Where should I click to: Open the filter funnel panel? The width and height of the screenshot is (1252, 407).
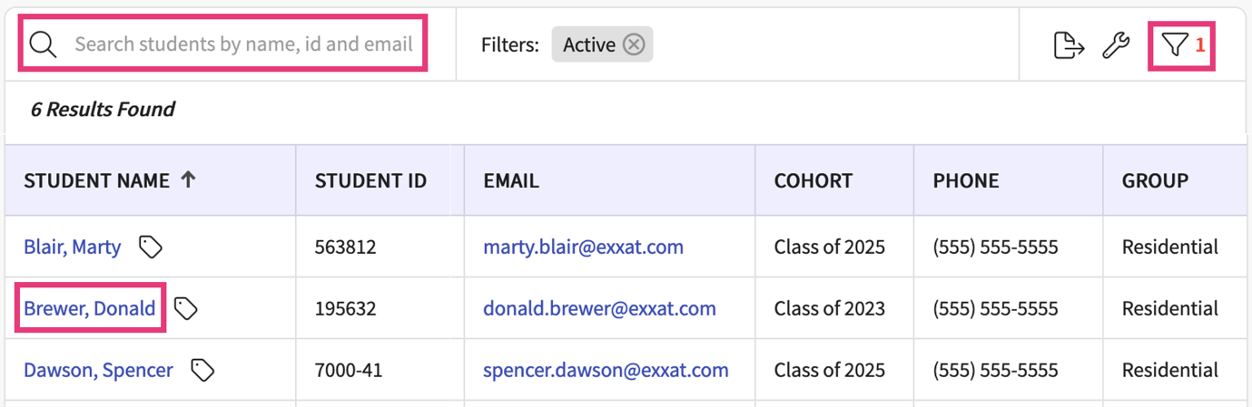tap(1175, 44)
